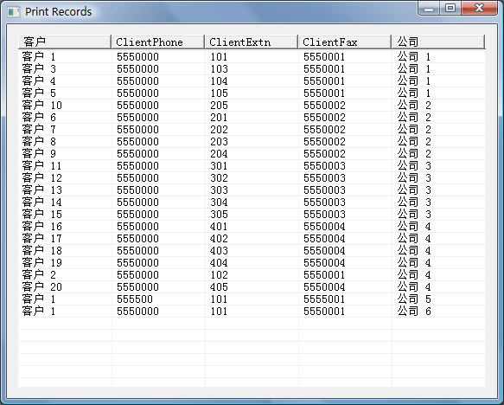Maximize the Print Records window
The image size is (504, 405).
pyautogui.click(x=450, y=9)
